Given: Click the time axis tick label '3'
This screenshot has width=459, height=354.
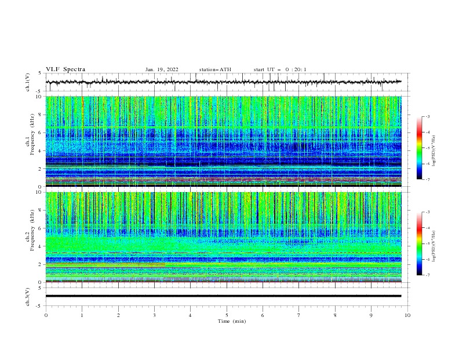Looking at the screenshot, I should 154,315.
